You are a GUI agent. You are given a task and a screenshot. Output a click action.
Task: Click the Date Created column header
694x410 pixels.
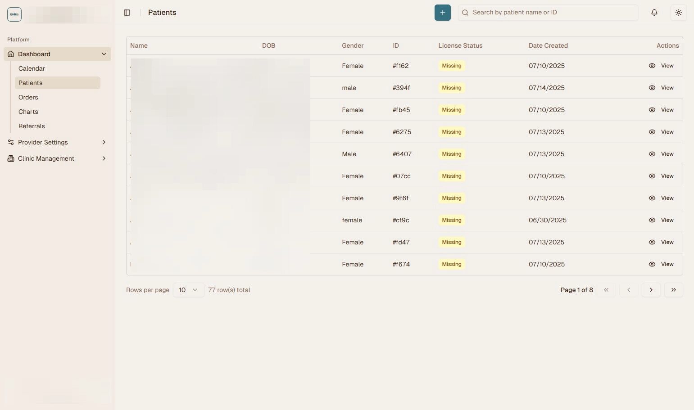click(548, 45)
